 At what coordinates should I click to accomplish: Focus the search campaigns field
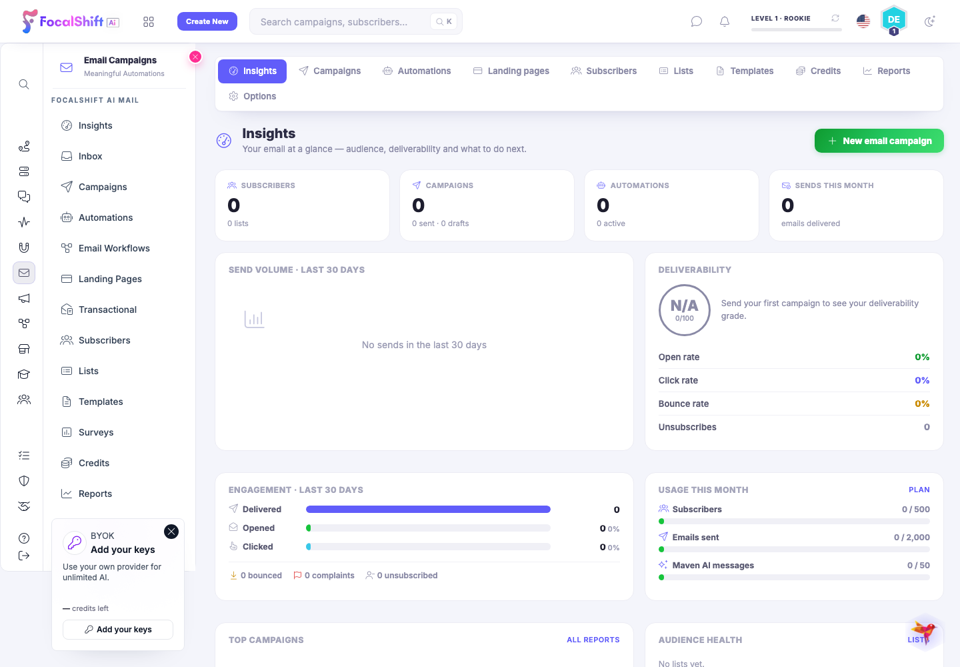(x=356, y=21)
